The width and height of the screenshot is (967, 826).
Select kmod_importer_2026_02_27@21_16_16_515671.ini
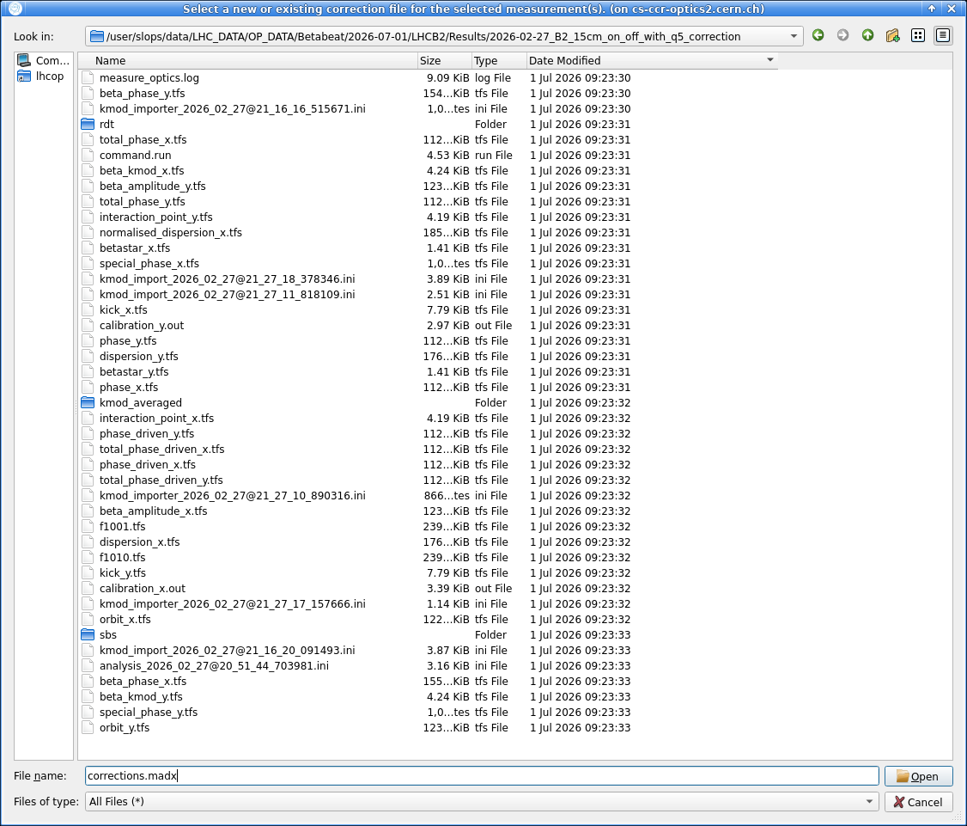[x=233, y=108]
